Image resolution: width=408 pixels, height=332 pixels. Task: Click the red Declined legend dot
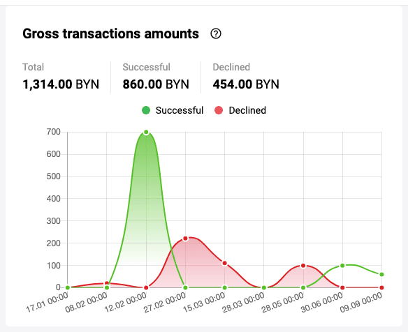click(x=219, y=110)
